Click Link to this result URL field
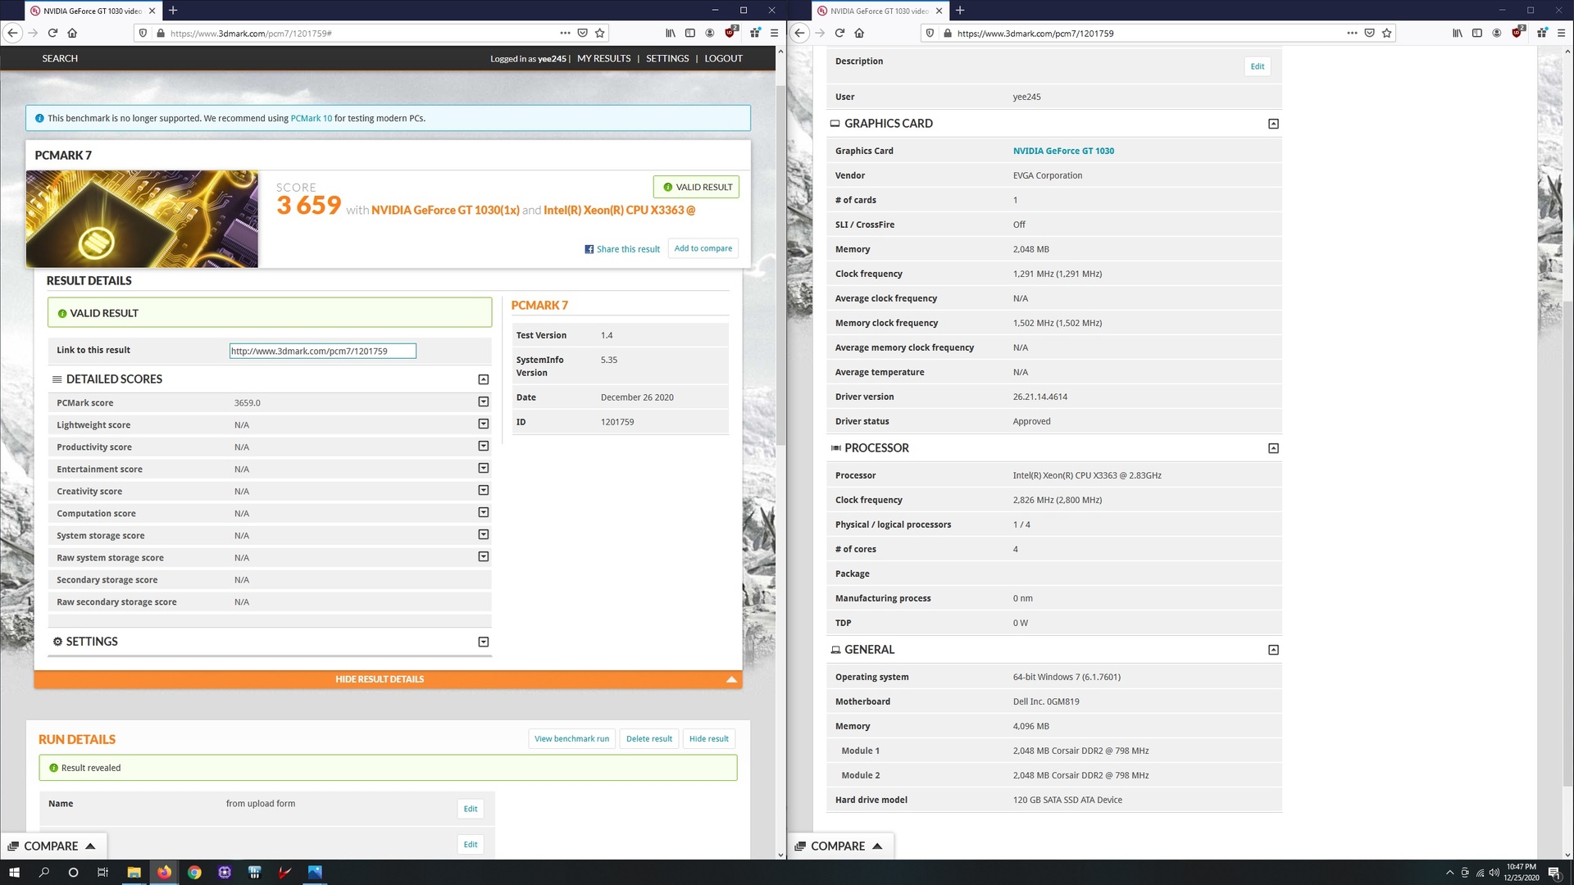This screenshot has width=1574, height=885. pyautogui.click(x=322, y=351)
